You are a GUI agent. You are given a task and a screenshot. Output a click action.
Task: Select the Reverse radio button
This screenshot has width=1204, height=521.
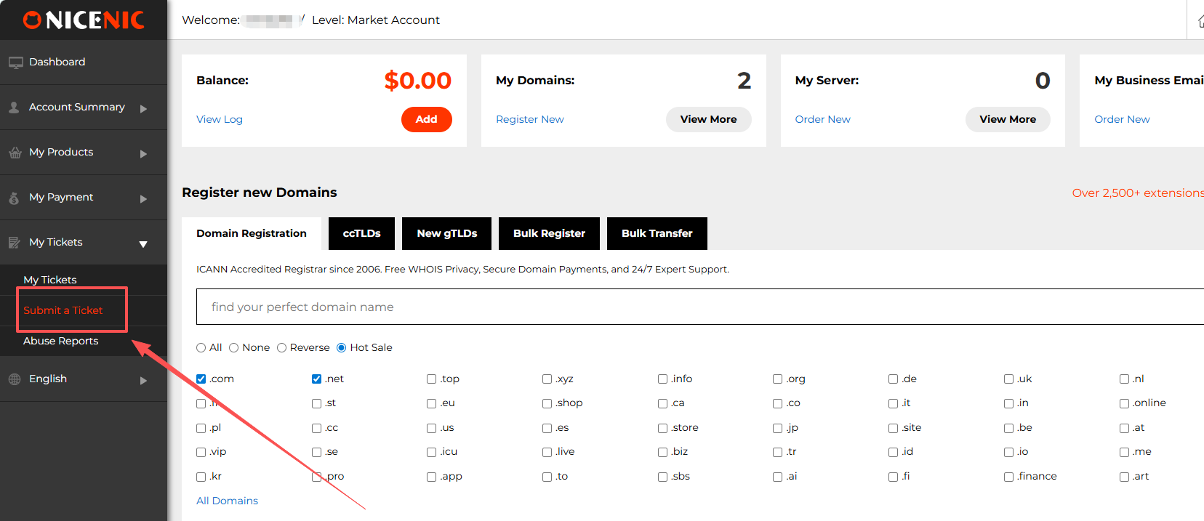click(x=282, y=348)
